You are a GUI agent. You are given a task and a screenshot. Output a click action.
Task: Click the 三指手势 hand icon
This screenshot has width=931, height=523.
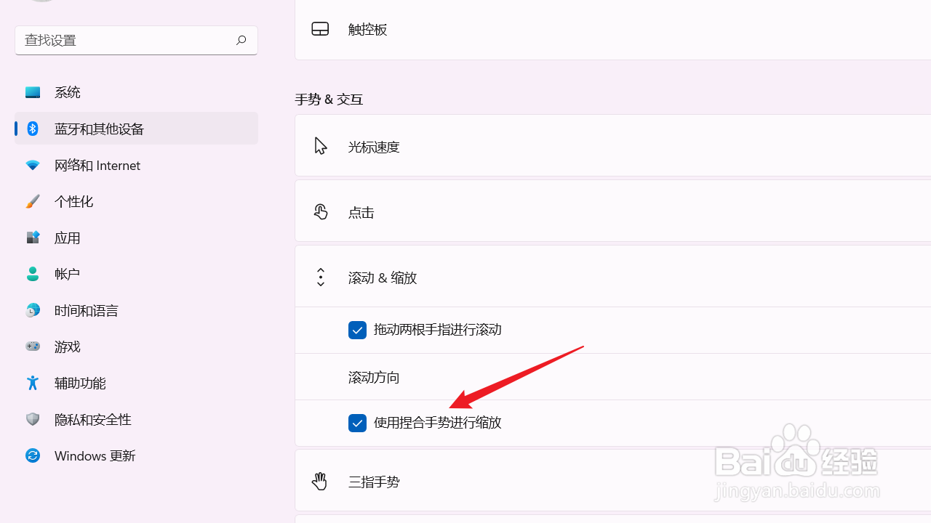[320, 480]
